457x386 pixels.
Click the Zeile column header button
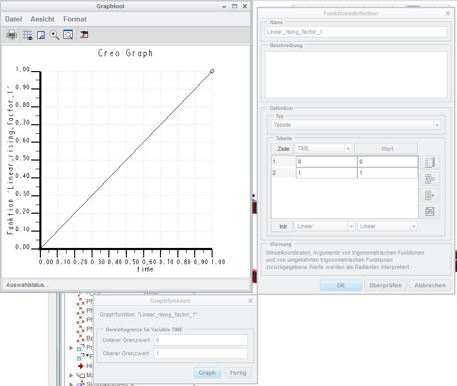point(283,149)
